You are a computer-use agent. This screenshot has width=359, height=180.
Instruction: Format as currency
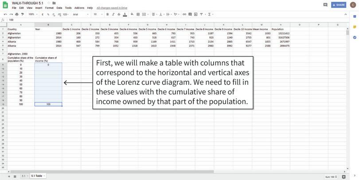[x=43, y=14]
